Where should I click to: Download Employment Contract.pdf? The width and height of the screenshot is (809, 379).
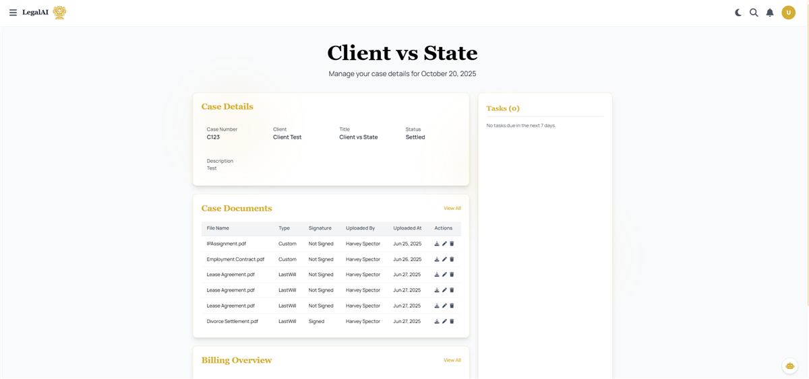(x=437, y=259)
